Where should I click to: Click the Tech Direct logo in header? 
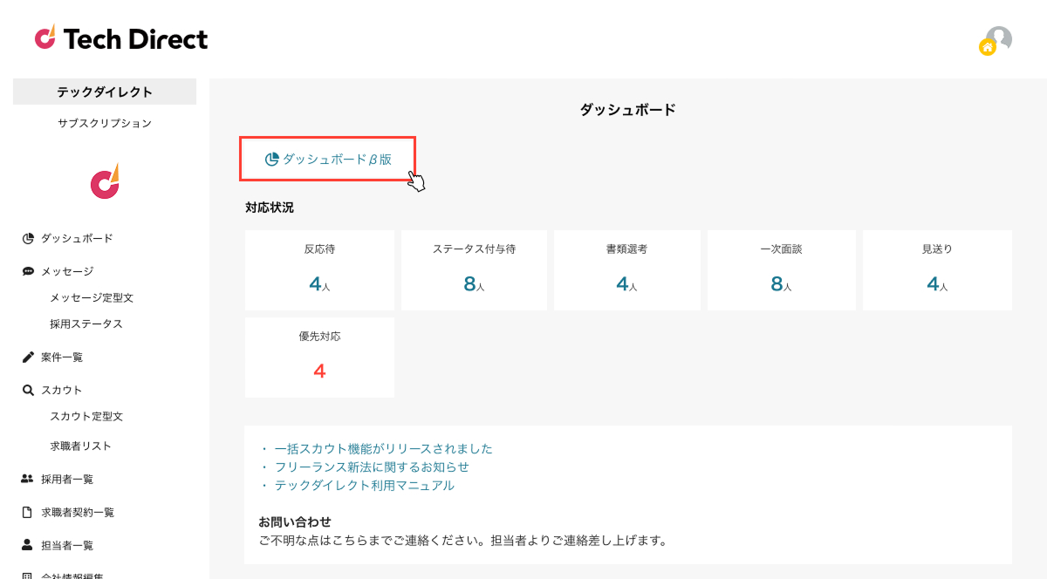121,38
